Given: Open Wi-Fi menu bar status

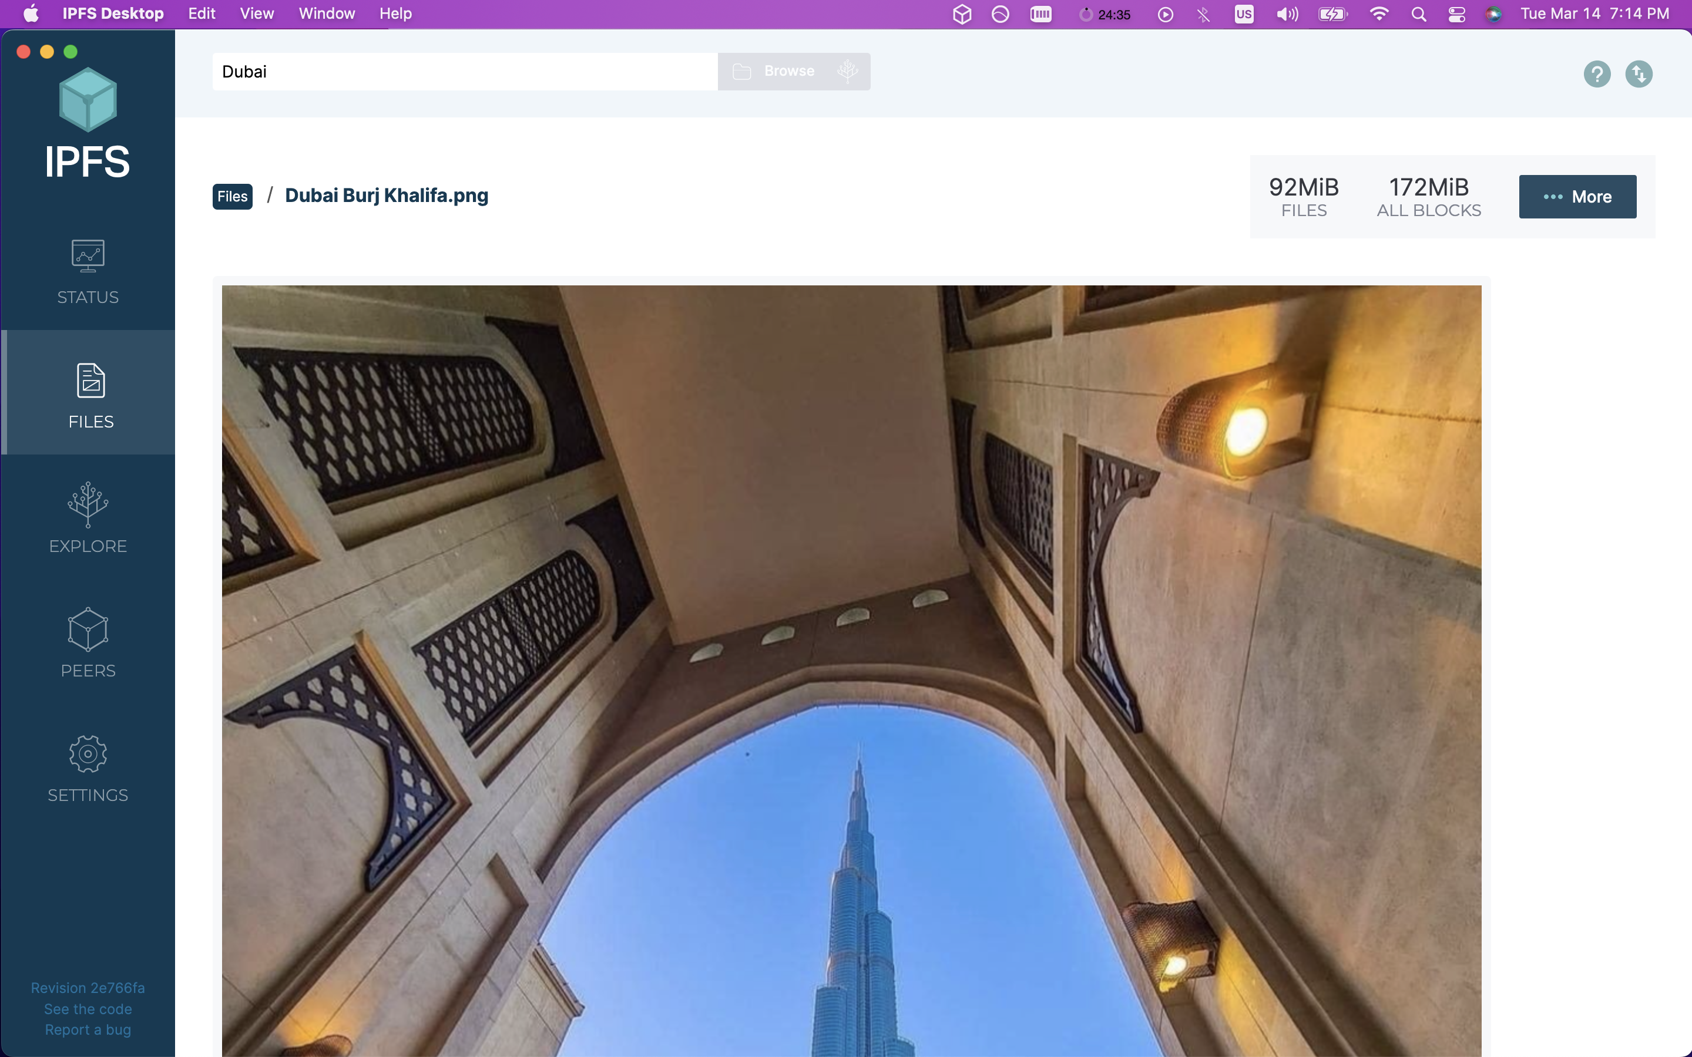Looking at the screenshot, I should tap(1378, 14).
